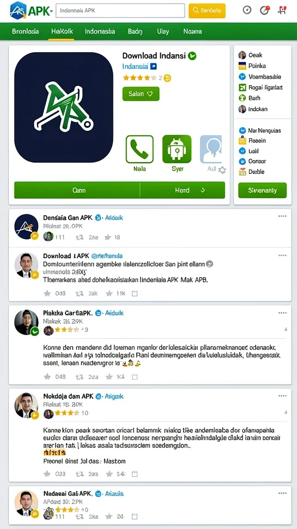Open the Android robot icon Syer
The height and width of the screenshot is (529, 297).
click(x=177, y=149)
